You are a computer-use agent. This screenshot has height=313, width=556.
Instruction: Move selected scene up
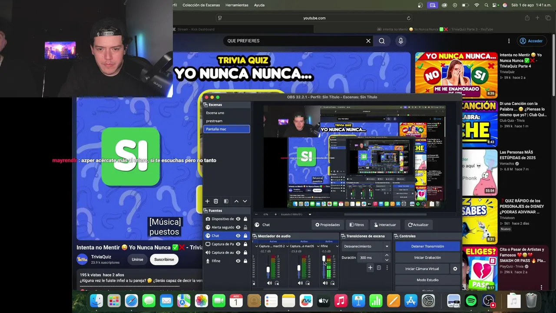pyautogui.click(x=236, y=201)
